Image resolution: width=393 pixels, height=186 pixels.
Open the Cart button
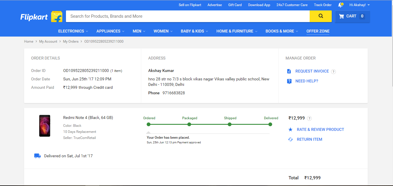point(352,16)
